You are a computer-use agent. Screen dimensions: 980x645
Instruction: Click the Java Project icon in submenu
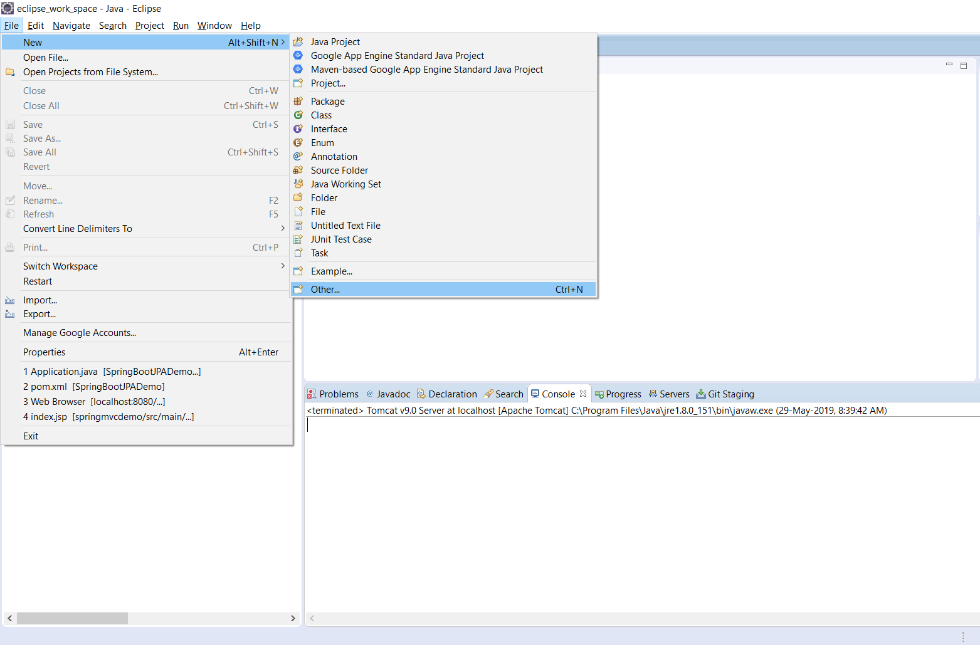pos(298,42)
